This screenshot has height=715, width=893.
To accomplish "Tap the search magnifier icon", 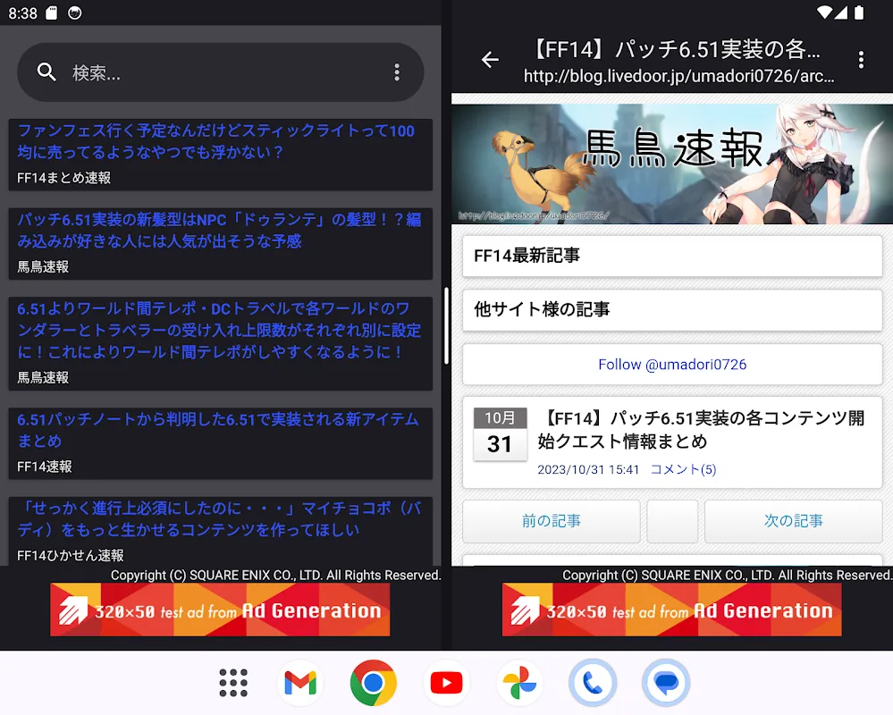I will (x=47, y=72).
